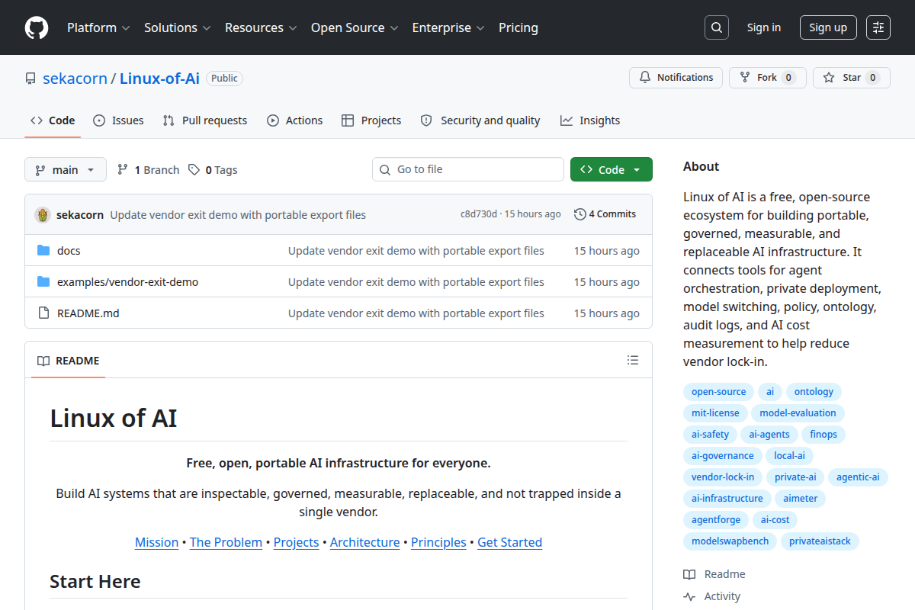This screenshot has height=610, width=915.
Task: Click the agentic-ai topic tag
Action: click(x=858, y=477)
